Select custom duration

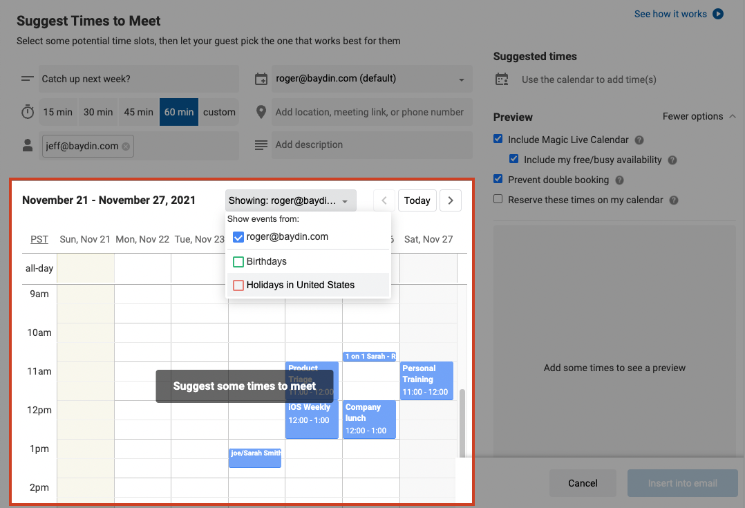pyautogui.click(x=219, y=112)
